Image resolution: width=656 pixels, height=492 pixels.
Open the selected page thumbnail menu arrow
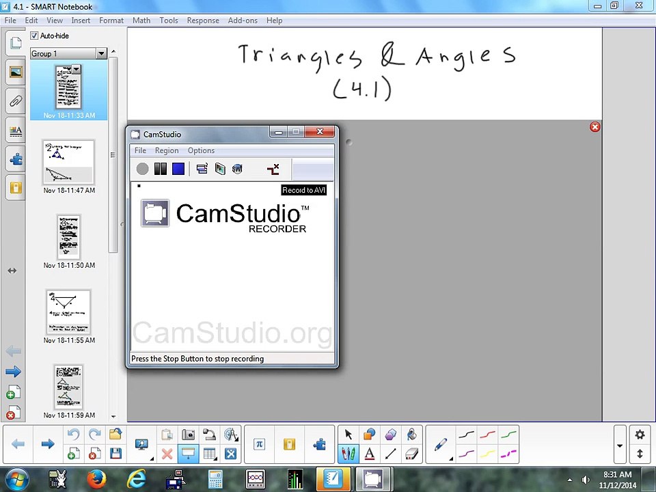(x=76, y=69)
